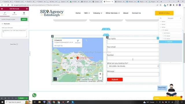
Task: Open the Home menu item
Action: tap(78, 13)
